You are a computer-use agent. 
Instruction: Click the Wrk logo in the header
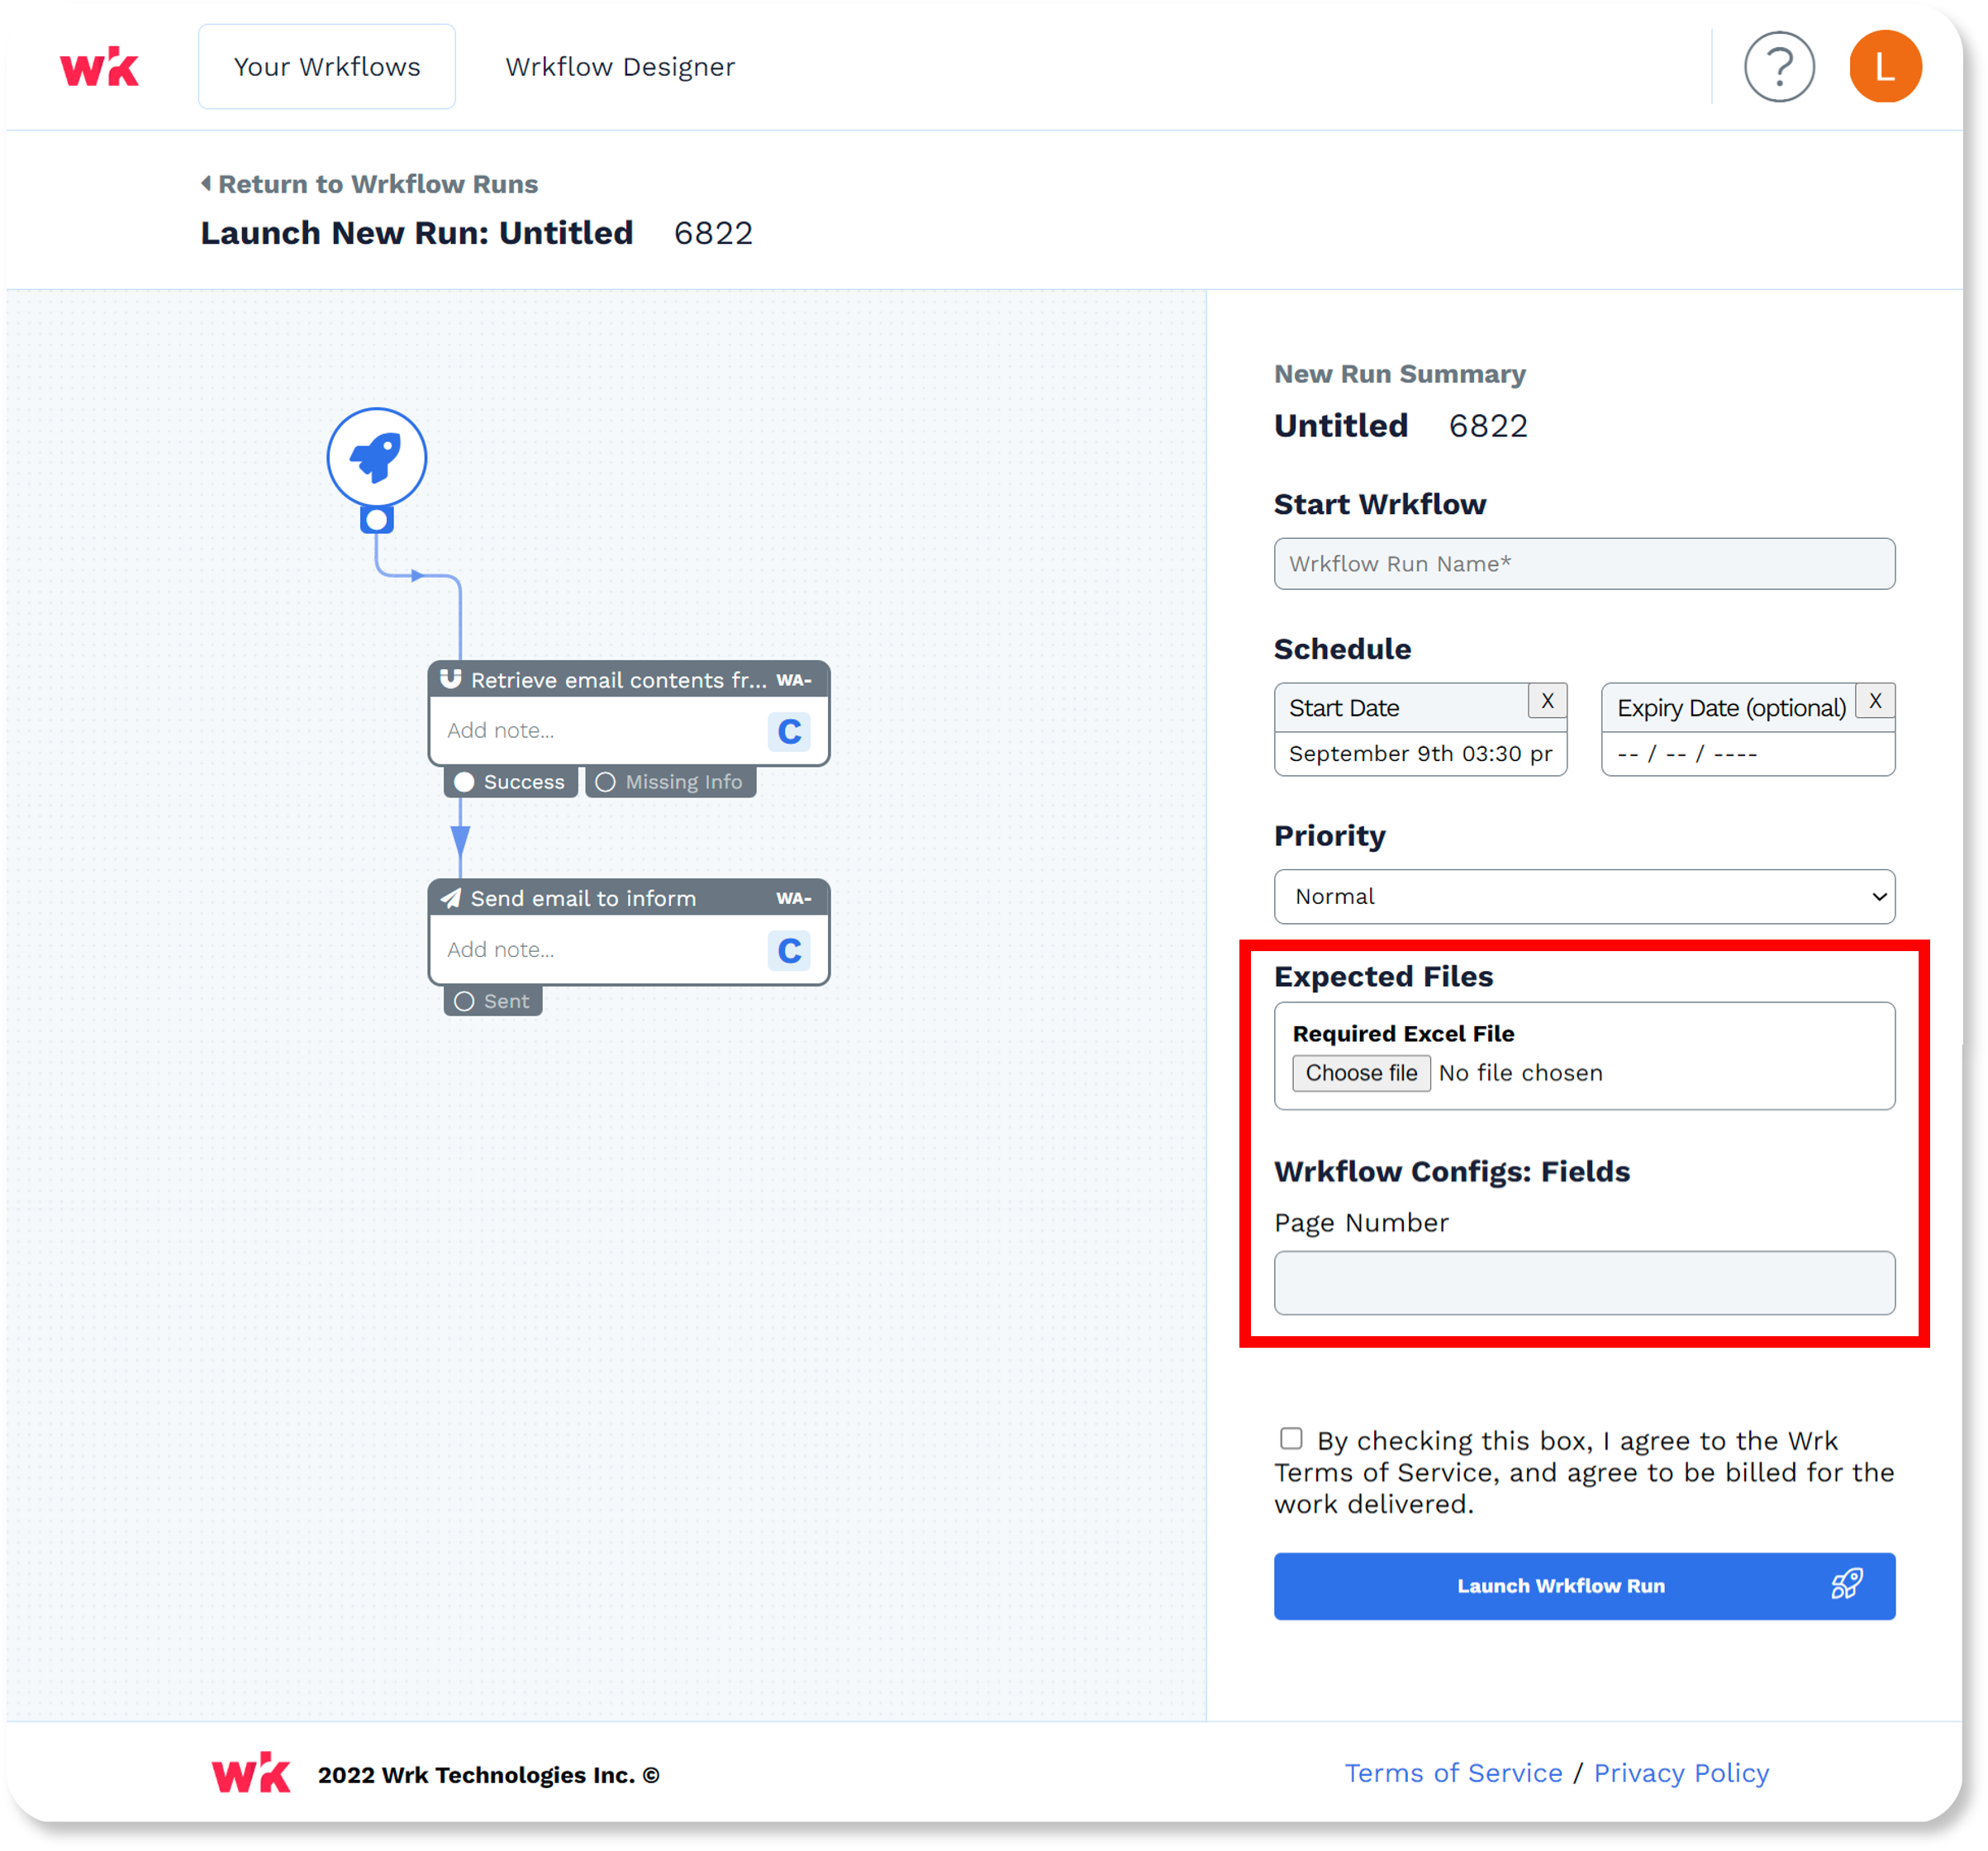pyautogui.click(x=99, y=66)
